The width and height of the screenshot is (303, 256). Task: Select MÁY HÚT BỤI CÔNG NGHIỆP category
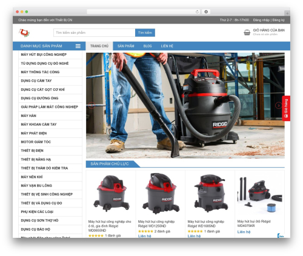(50, 54)
